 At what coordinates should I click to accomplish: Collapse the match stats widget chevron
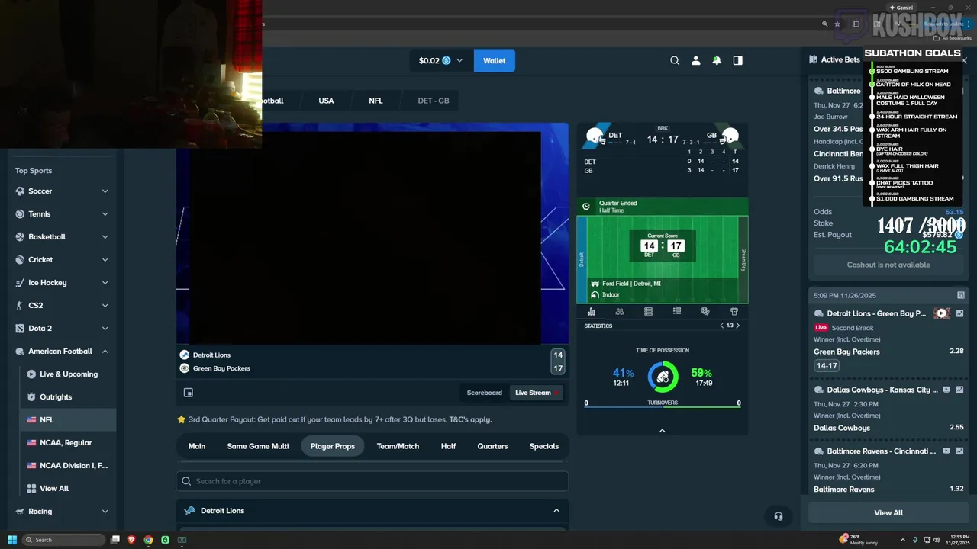click(662, 431)
